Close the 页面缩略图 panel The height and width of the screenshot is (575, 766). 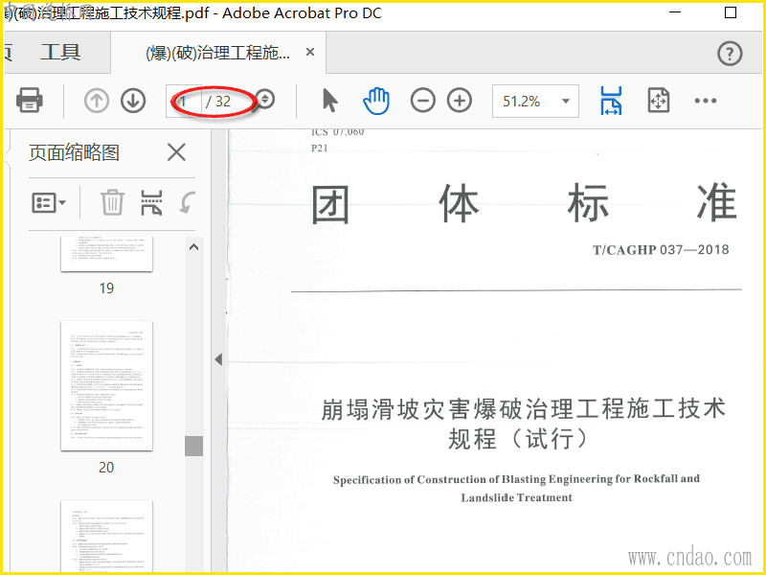pyautogui.click(x=176, y=152)
